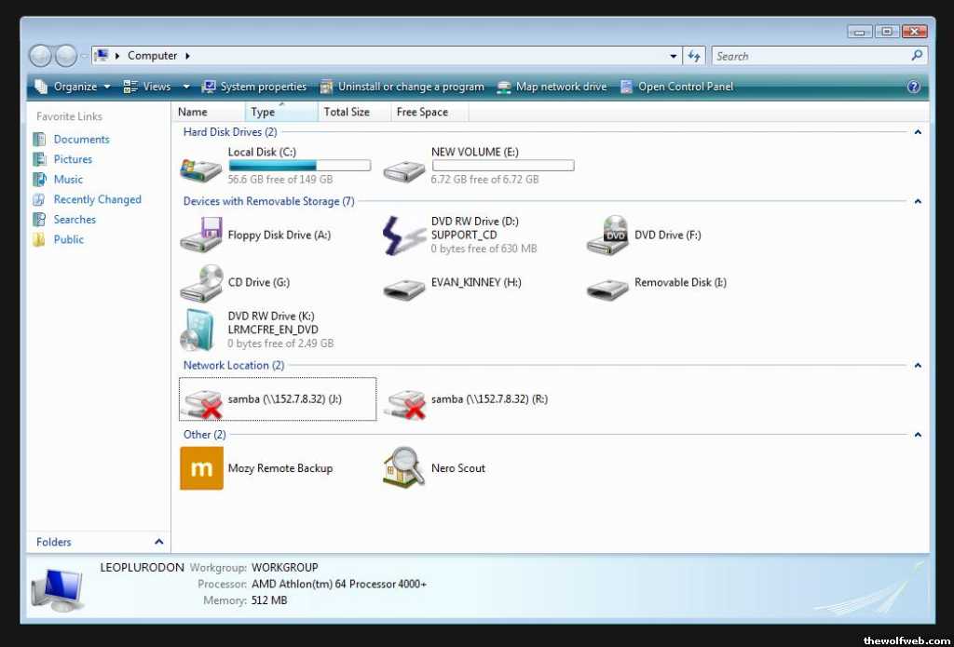Click Map network drive toolbar button

[x=552, y=87]
